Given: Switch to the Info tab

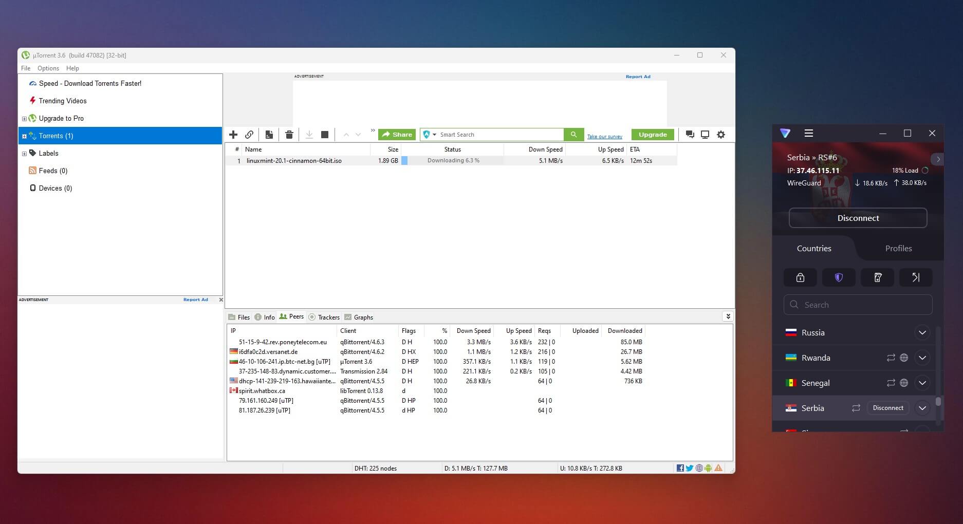Looking at the screenshot, I should pyautogui.click(x=265, y=317).
